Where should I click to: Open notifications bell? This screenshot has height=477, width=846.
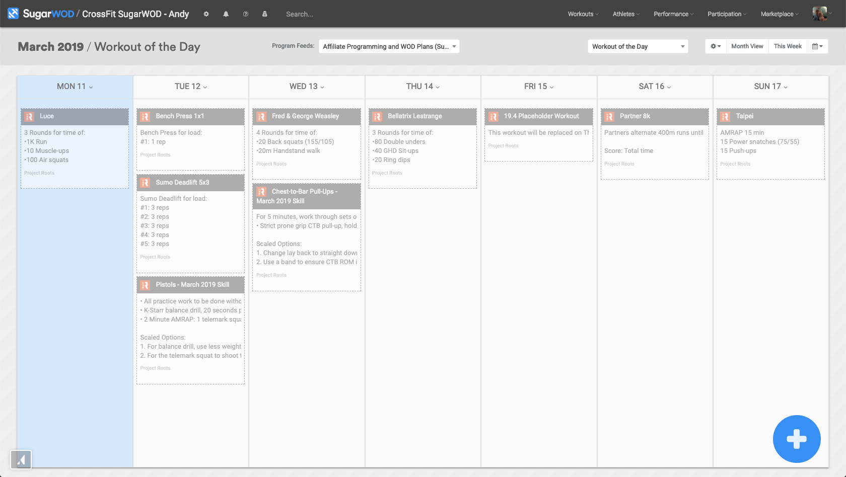coord(226,14)
